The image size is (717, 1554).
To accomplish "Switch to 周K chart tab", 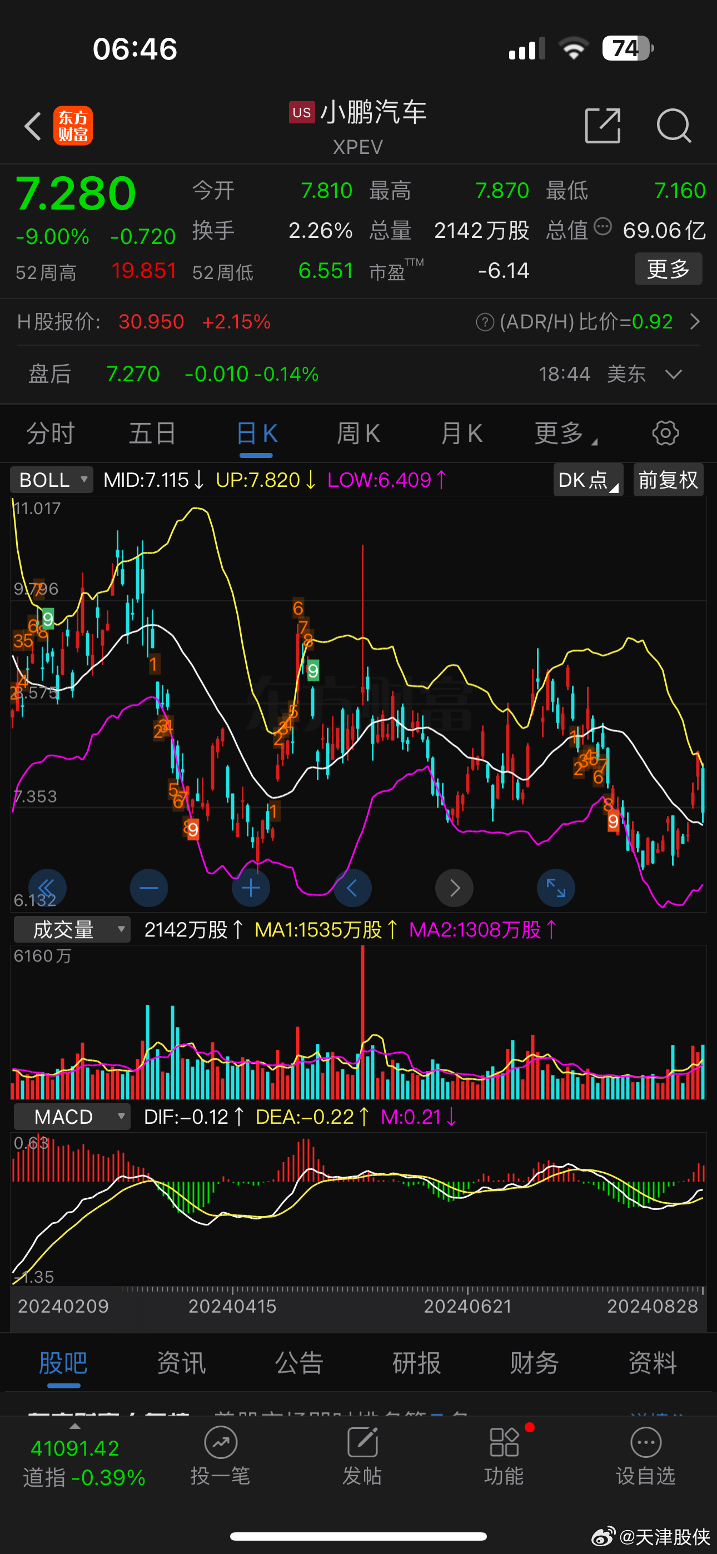I will [359, 433].
